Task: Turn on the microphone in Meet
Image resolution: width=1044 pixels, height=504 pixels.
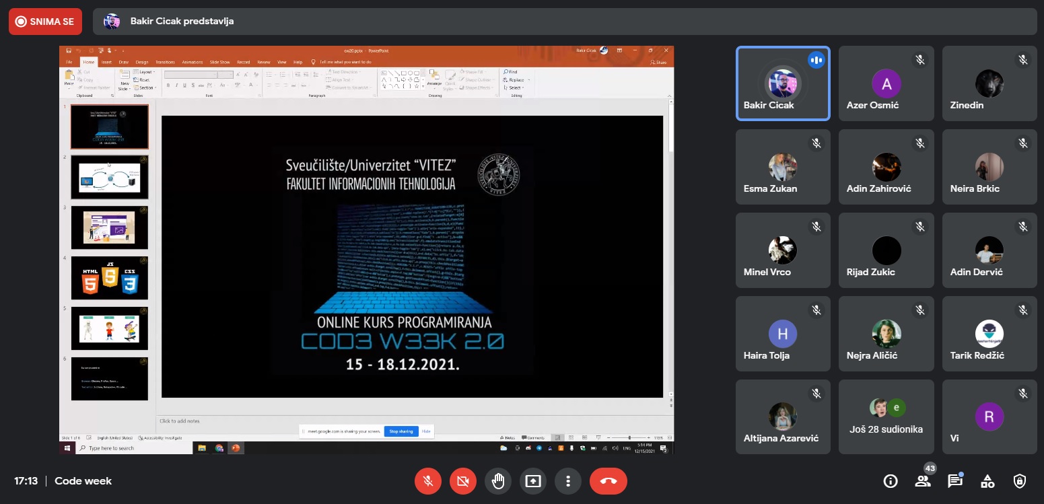Action: (427, 481)
